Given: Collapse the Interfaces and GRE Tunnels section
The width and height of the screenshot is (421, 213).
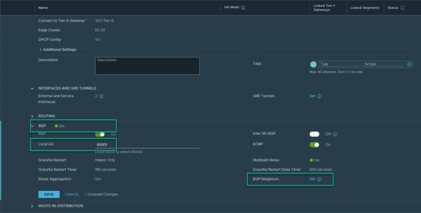Looking at the screenshot, I should click(32, 88).
